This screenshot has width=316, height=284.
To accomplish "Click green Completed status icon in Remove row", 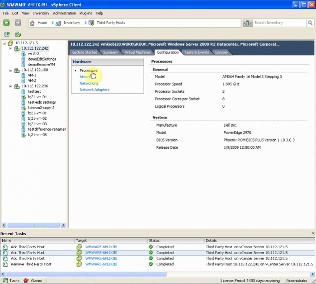I will click(151, 264).
